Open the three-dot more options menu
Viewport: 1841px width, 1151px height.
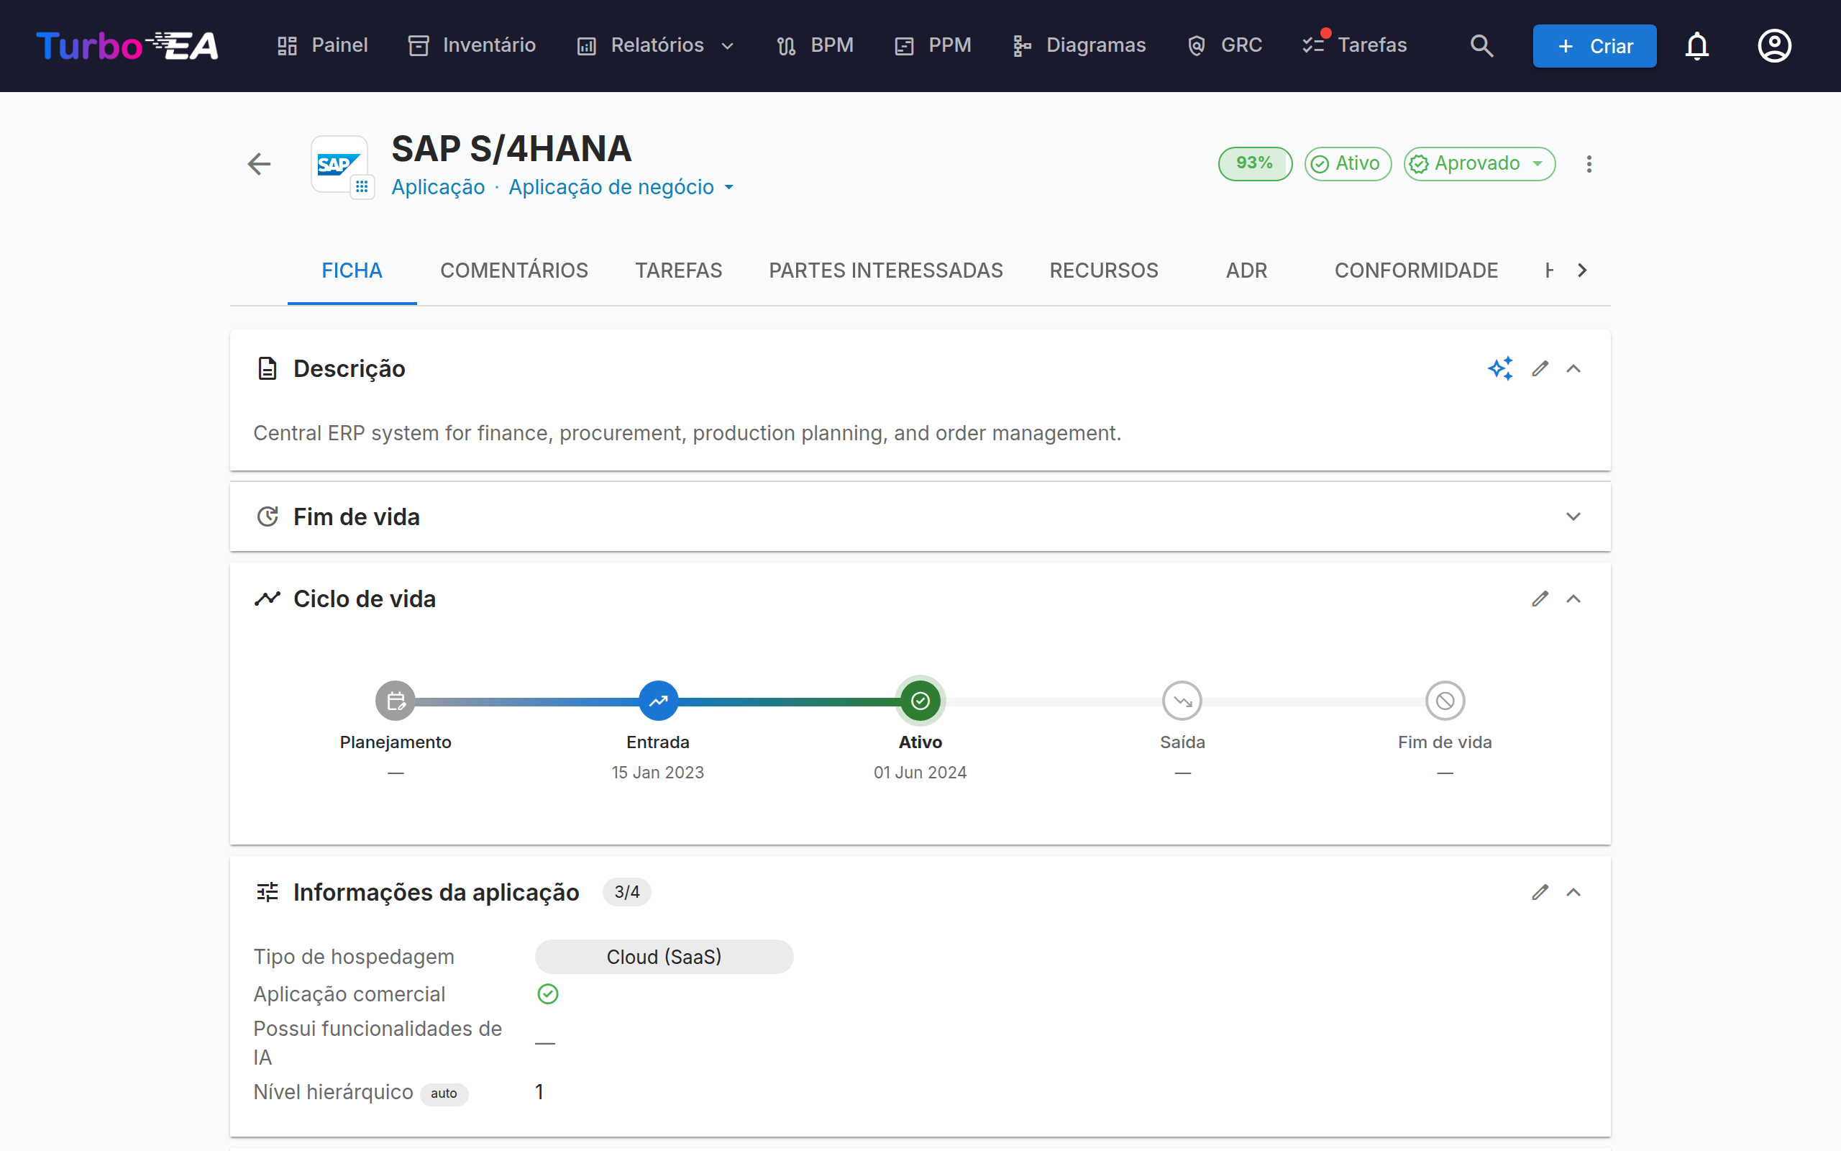tap(1589, 164)
